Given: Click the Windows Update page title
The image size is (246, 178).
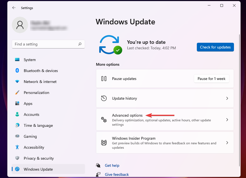Looking at the screenshot, I should coord(125,22).
